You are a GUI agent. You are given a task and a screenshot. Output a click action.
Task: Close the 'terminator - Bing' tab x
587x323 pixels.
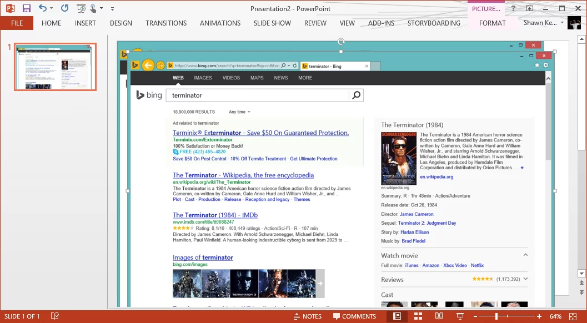(x=367, y=66)
